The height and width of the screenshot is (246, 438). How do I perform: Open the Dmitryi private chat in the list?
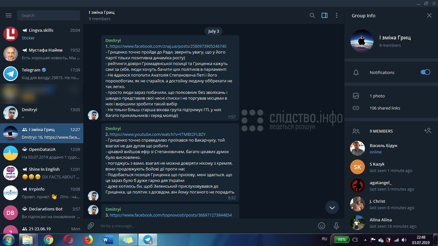pyautogui.click(x=42, y=113)
